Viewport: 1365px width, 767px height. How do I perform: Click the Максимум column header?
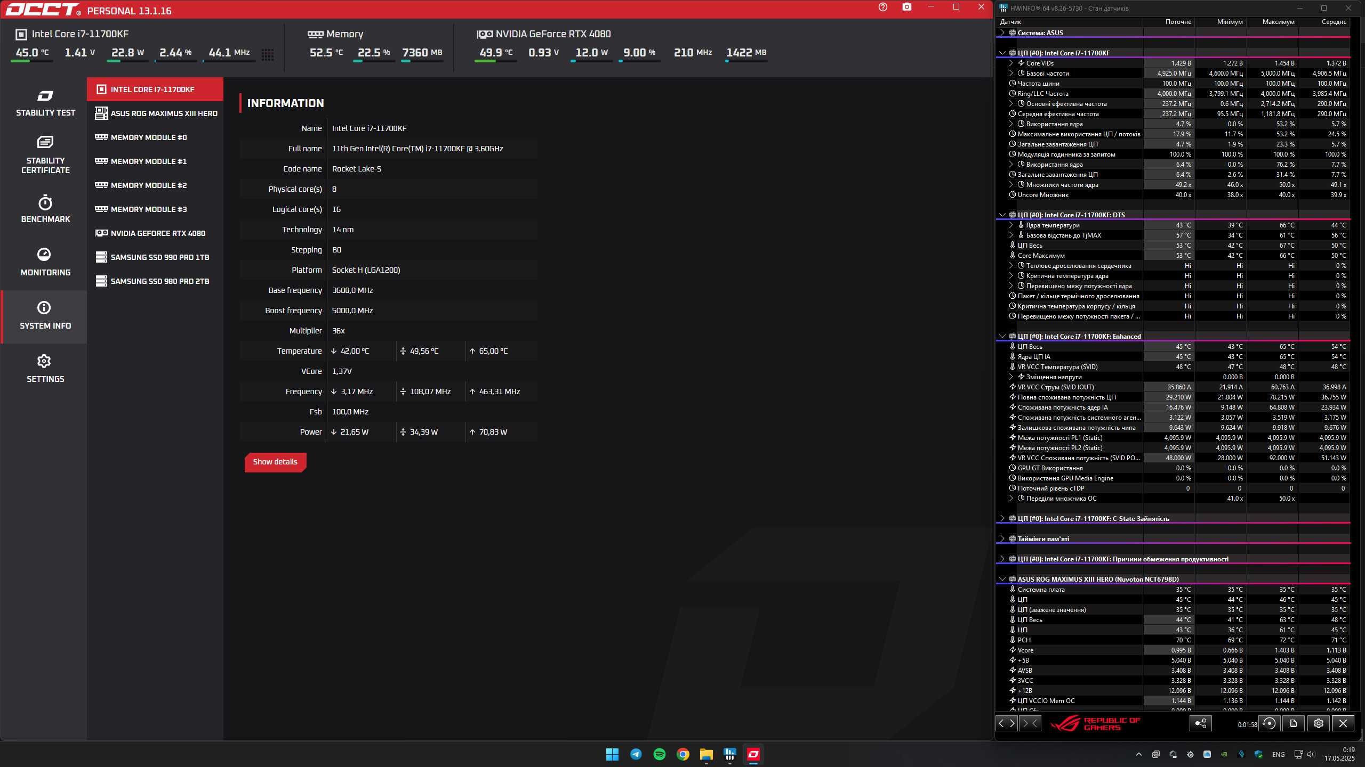pyautogui.click(x=1272, y=22)
